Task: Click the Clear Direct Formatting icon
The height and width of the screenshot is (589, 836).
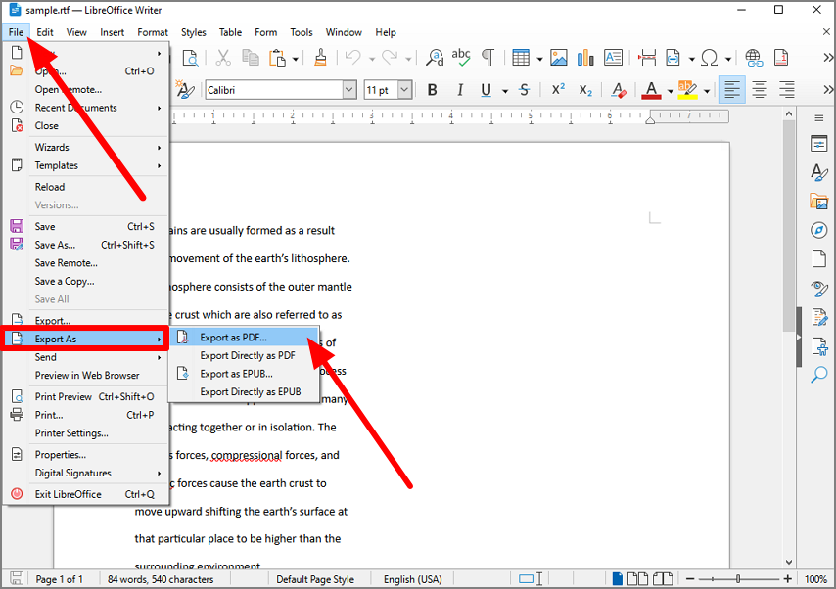Action: [x=619, y=90]
